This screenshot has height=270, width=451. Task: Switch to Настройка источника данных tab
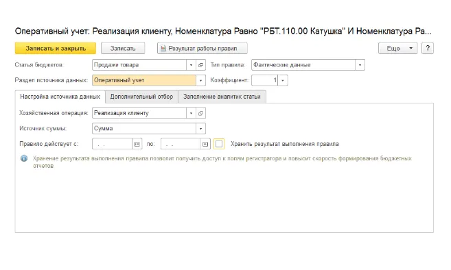60,97
